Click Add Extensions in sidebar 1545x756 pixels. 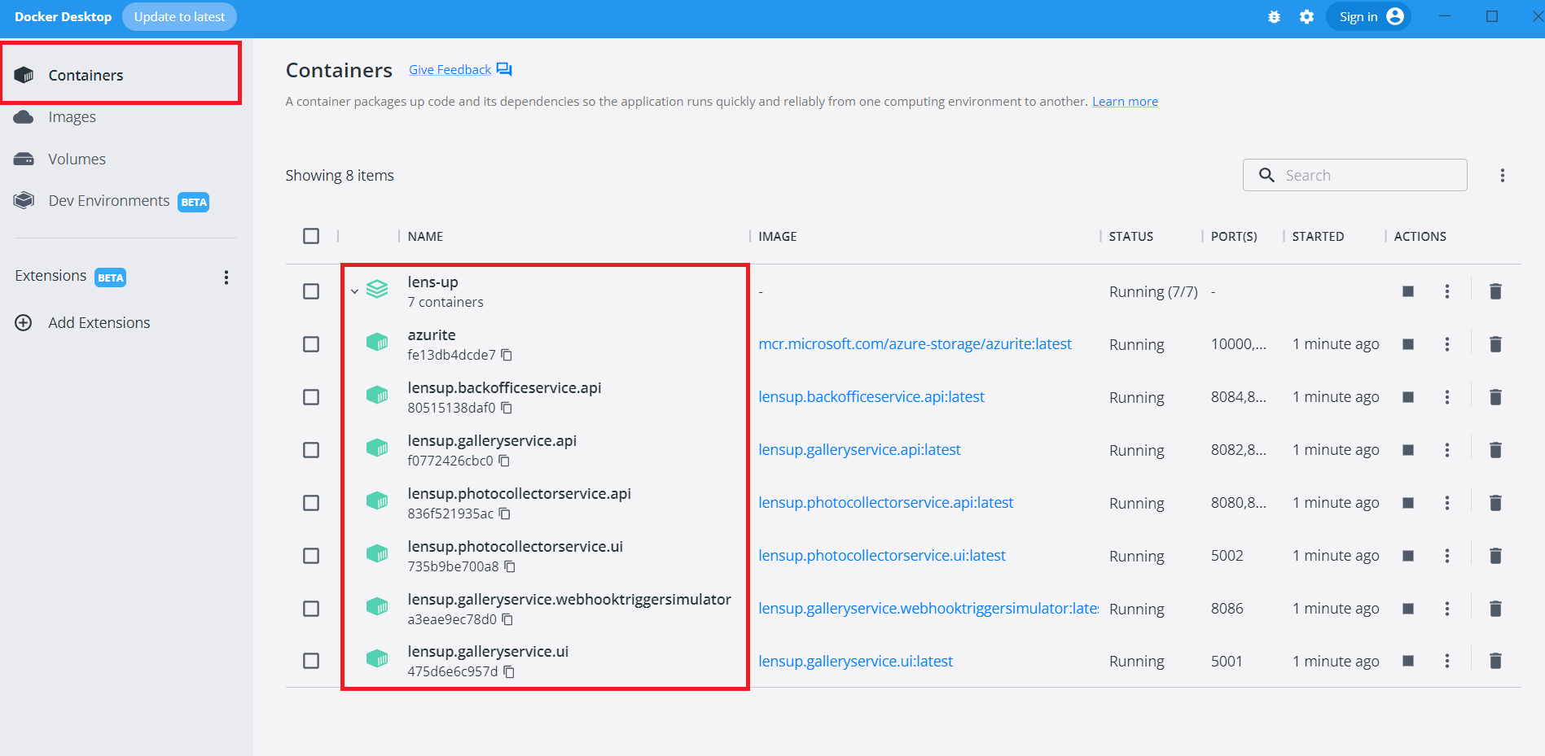tap(83, 323)
